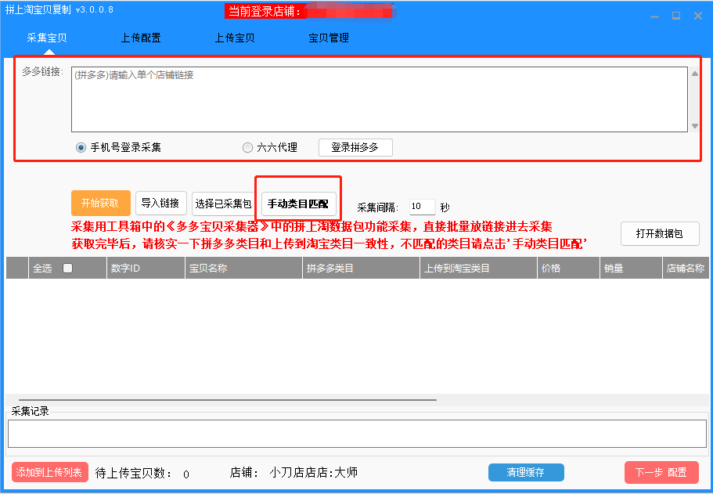Click the 拼多多类目 column header

click(x=361, y=269)
